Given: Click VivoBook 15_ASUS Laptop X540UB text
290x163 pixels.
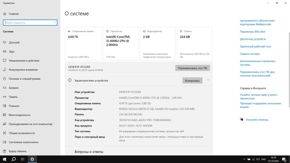Looking at the screenshot, I should (x=86, y=70).
